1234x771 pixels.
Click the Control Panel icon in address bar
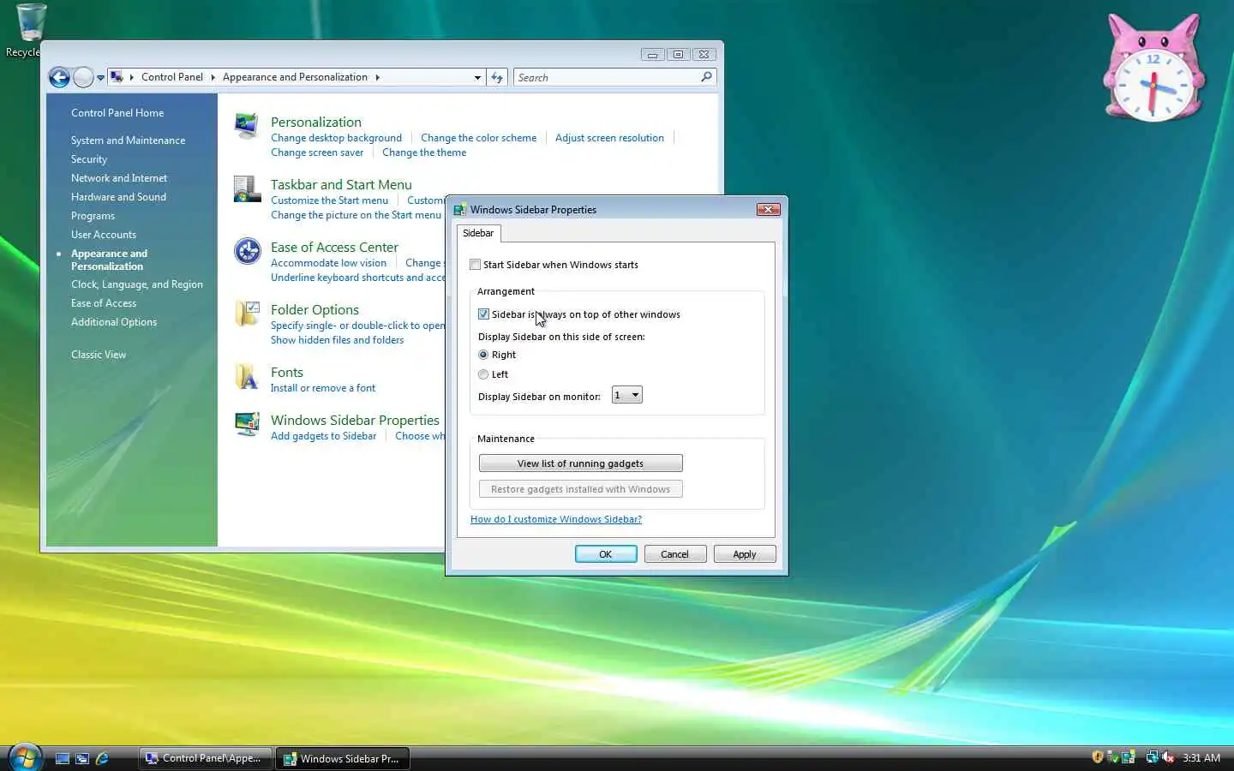click(117, 77)
